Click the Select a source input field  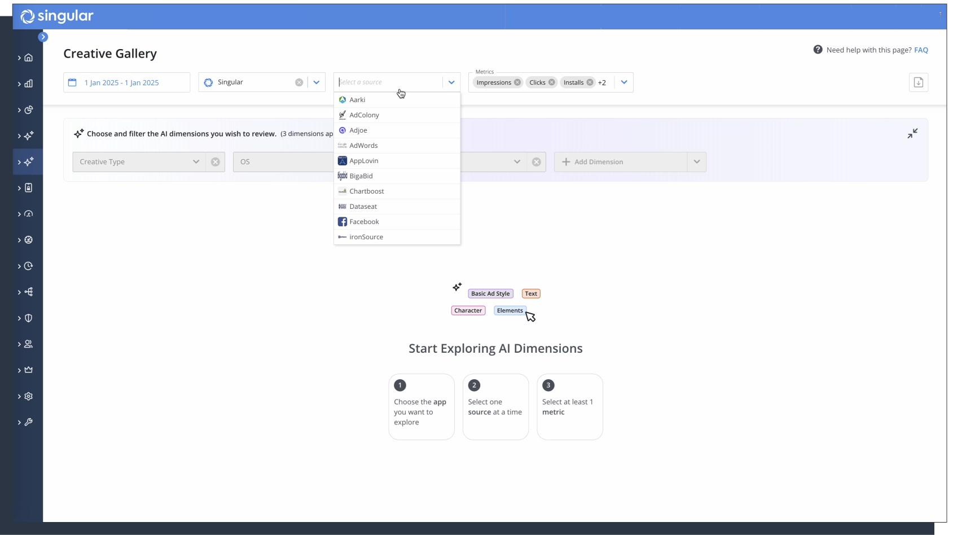coord(389,82)
